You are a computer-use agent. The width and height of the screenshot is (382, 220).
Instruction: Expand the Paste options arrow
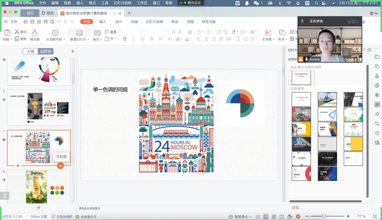tap(11, 40)
